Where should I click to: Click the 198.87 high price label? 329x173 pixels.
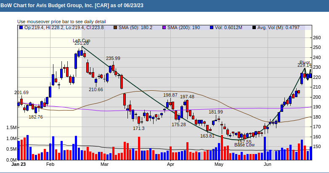tap(170, 95)
